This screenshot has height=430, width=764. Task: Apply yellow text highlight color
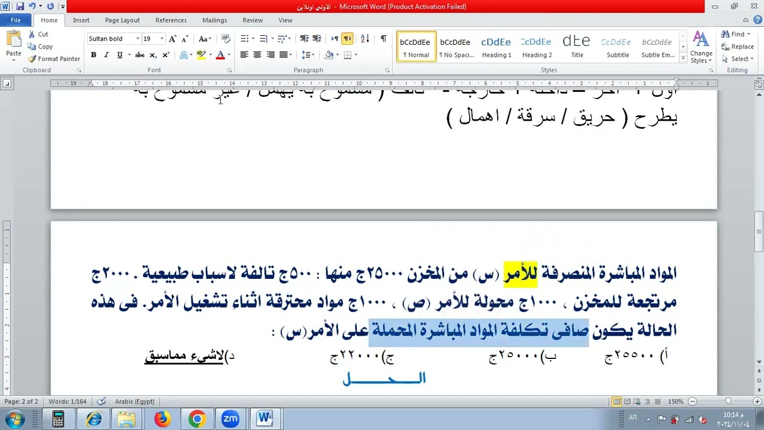click(201, 55)
